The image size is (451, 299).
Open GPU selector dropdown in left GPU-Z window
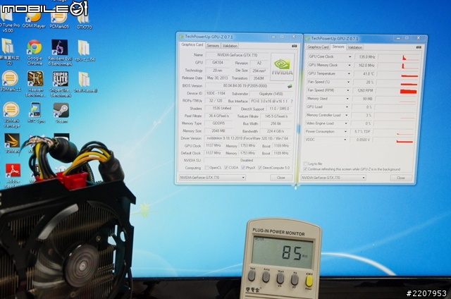[x=212, y=178]
